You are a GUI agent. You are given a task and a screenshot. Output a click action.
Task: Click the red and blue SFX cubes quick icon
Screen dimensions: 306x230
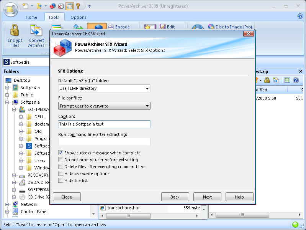(x=52, y=6)
